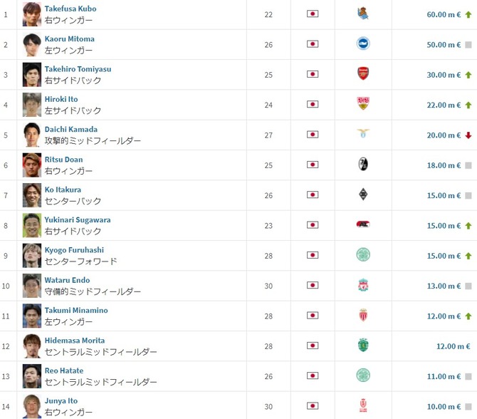Open the 50.00 m € market value link
The image size is (477, 419).
pos(444,45)
